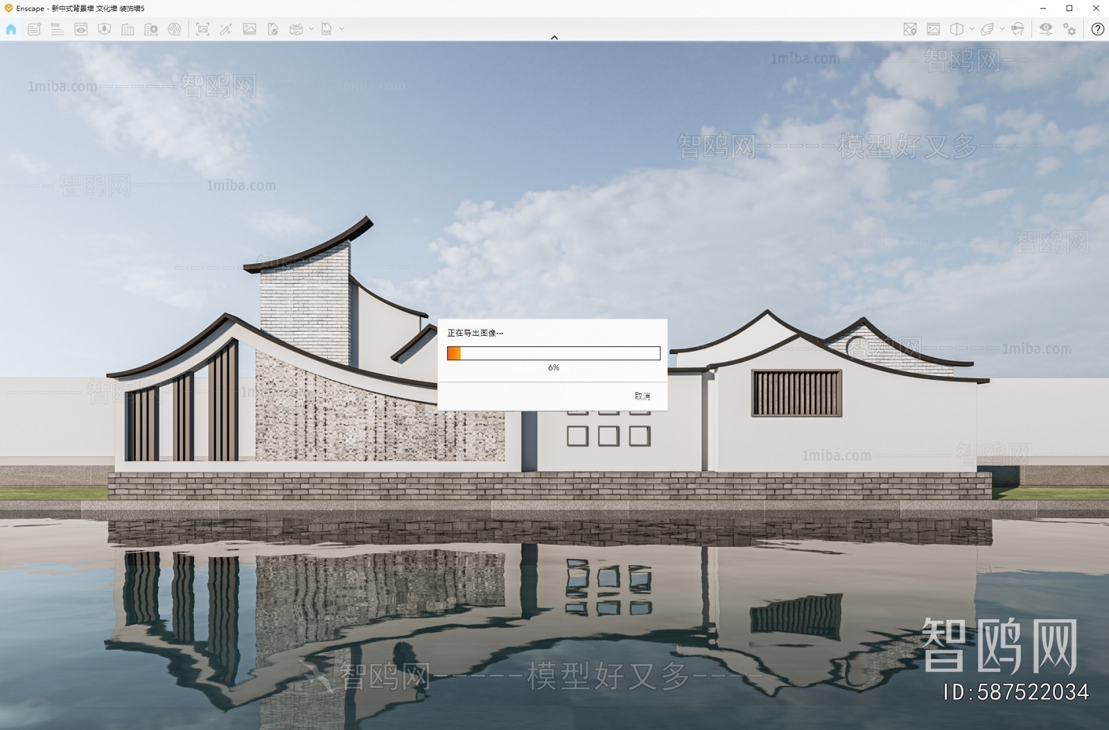Activate the magic wand enhancement tool

(x=225, y=29)
